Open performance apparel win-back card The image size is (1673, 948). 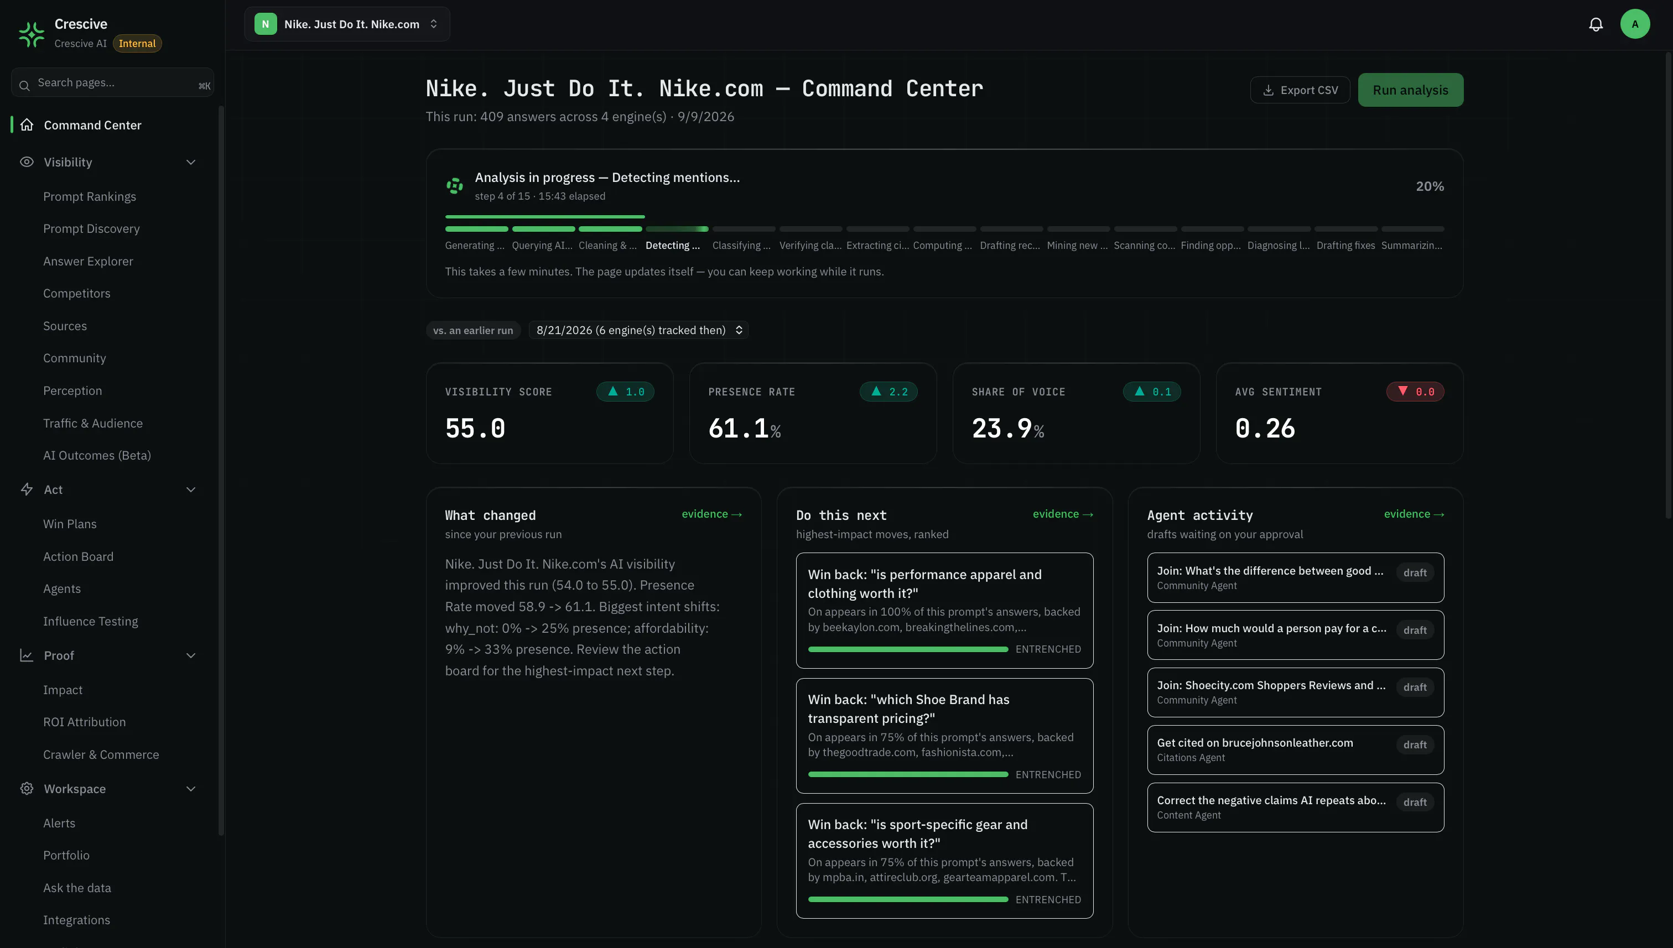(944, 610)
